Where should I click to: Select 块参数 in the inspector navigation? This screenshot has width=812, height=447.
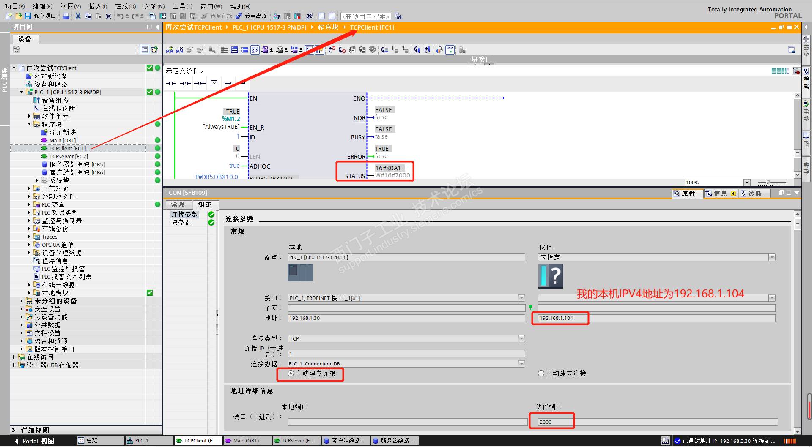point(181,223)
